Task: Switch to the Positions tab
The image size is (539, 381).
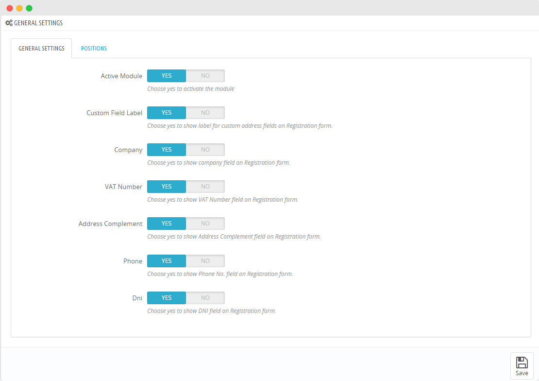Action: click(x=94, y=49)
